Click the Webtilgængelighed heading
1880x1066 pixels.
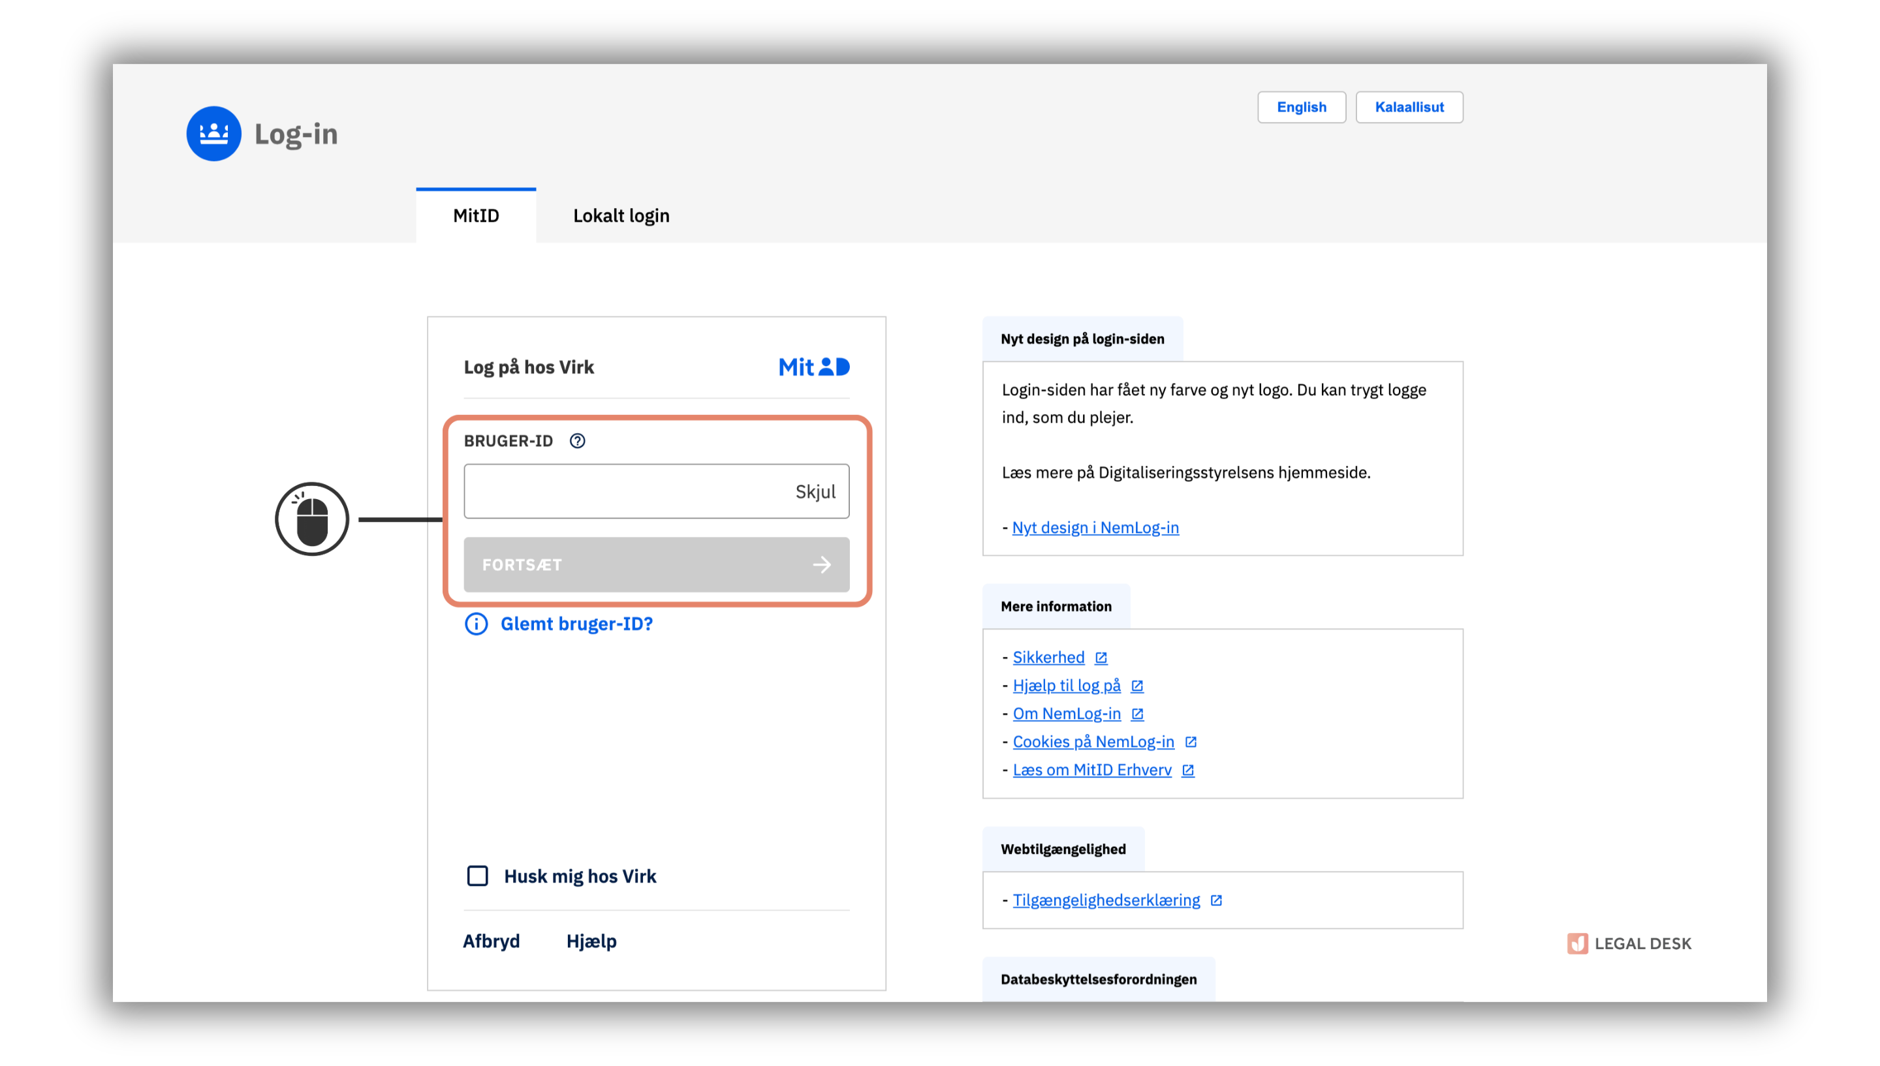point(1063,849)
